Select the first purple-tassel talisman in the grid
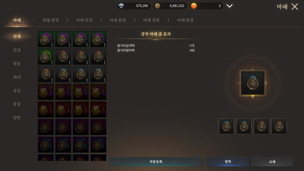The image size is (304, 171). coord(46,39)
